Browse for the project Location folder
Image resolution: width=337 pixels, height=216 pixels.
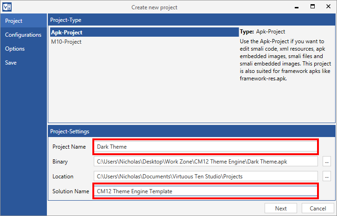click(327, 177)
